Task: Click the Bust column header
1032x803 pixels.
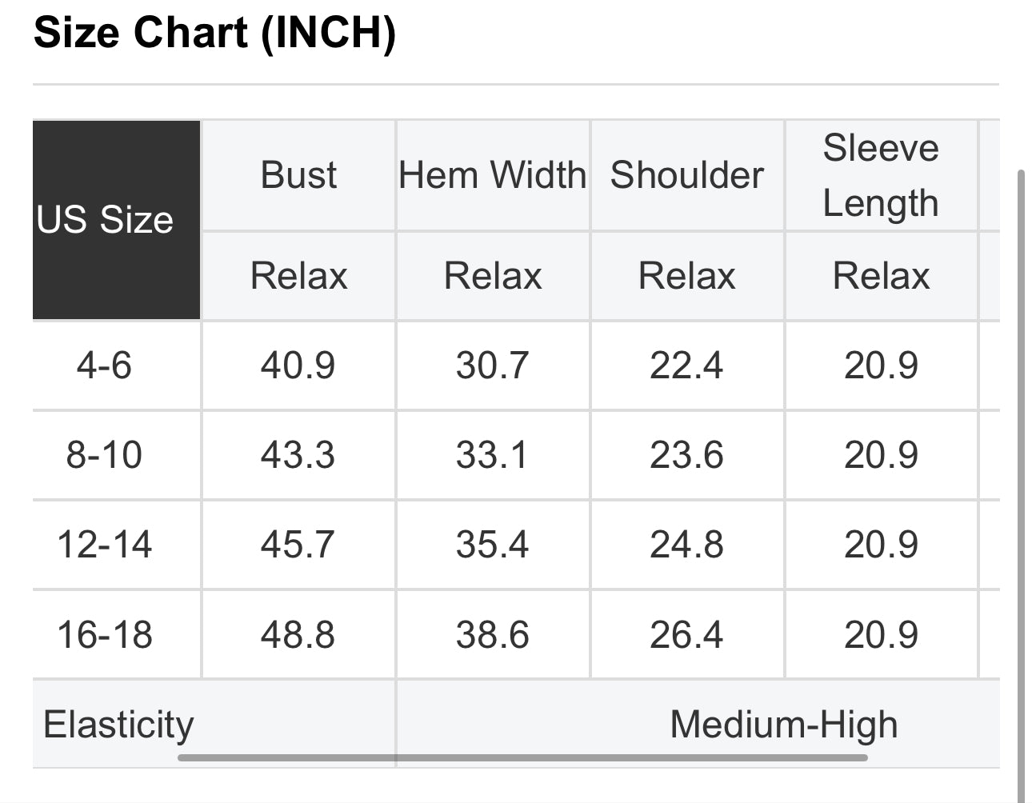Action: coord(298,175)
